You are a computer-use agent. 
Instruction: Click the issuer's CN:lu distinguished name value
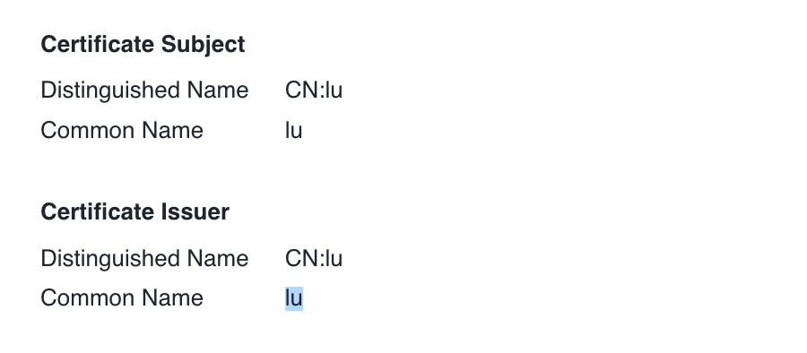click(314, 258)
